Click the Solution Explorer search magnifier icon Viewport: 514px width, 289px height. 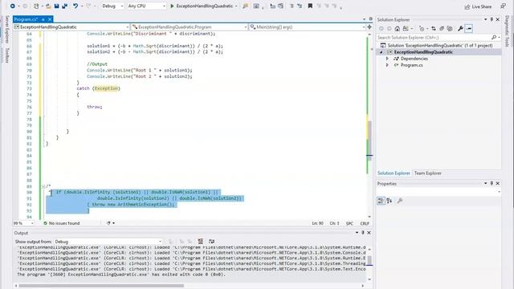[494, 38]
